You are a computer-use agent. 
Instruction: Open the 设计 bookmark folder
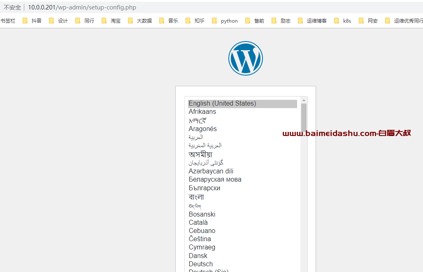(58, 21)
